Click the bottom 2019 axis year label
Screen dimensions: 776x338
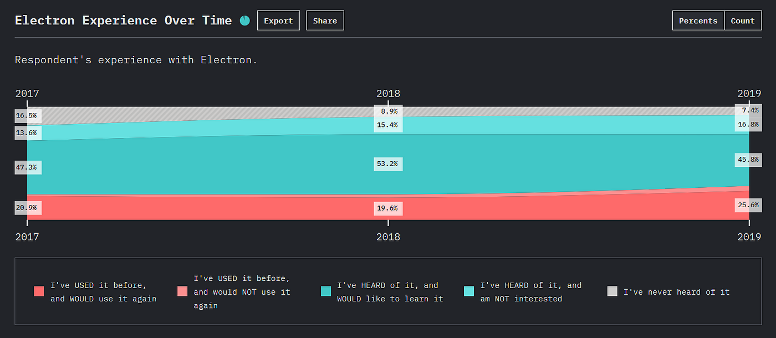click(x=749, y=237)
